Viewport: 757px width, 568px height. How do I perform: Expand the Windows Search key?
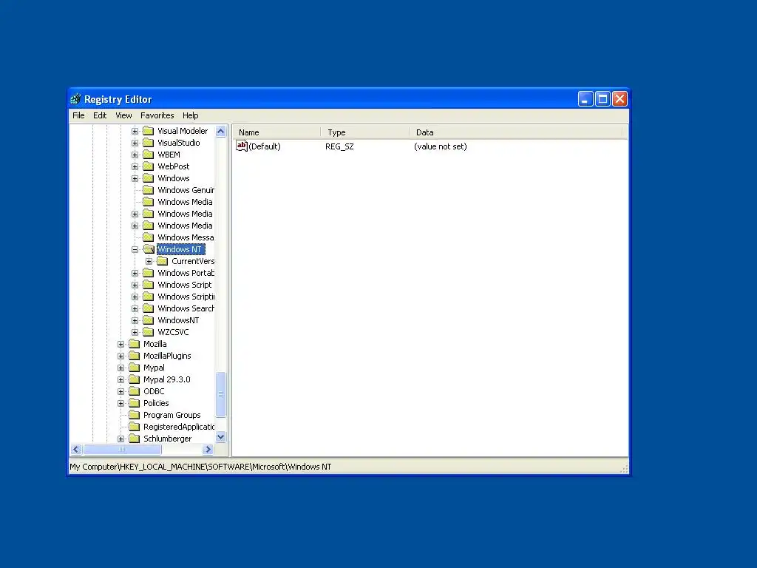point(135,308)
